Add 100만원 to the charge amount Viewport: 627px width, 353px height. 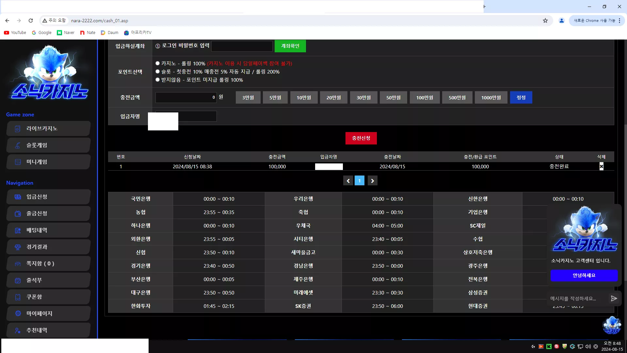tap(425, 98)
